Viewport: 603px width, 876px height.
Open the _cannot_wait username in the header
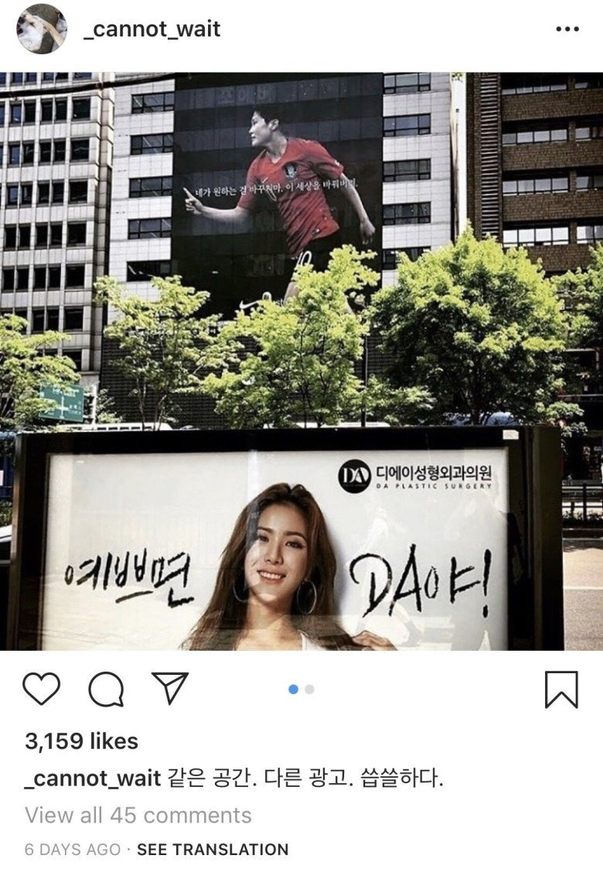point(152,29)
